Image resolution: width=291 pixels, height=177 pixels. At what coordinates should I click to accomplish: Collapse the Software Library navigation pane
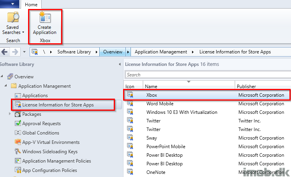click(120, 64)
